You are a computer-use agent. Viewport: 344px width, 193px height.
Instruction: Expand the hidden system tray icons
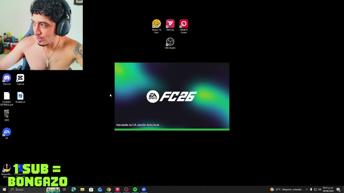point(307,190)
